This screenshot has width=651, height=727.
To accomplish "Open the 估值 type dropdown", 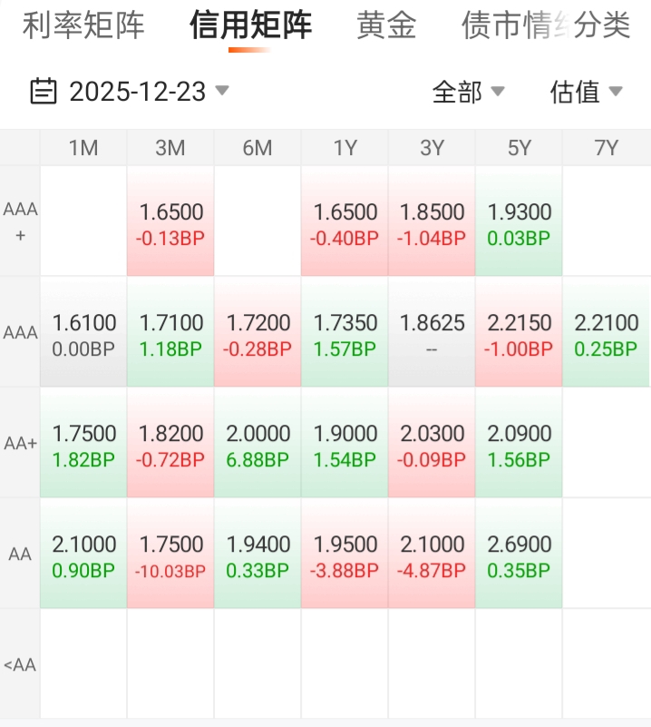I will (x=586, y=91).
